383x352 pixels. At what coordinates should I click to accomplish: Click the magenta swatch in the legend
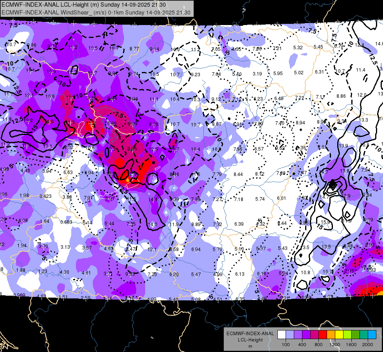click(315, 335)
